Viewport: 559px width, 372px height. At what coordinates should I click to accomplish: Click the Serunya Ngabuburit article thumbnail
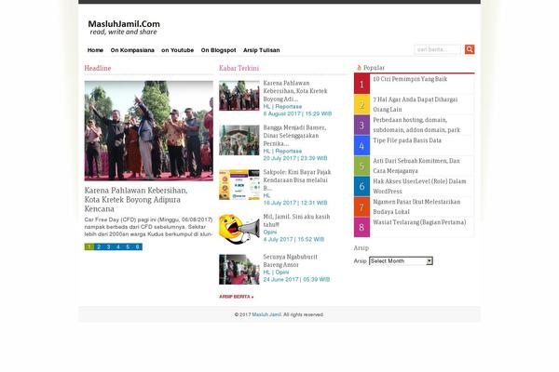pyautogui.click(x=239, y=270)
